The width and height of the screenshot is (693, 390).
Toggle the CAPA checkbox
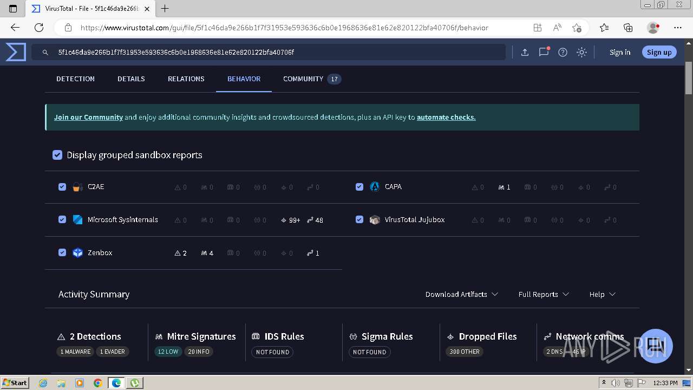(x=359, y=187)
